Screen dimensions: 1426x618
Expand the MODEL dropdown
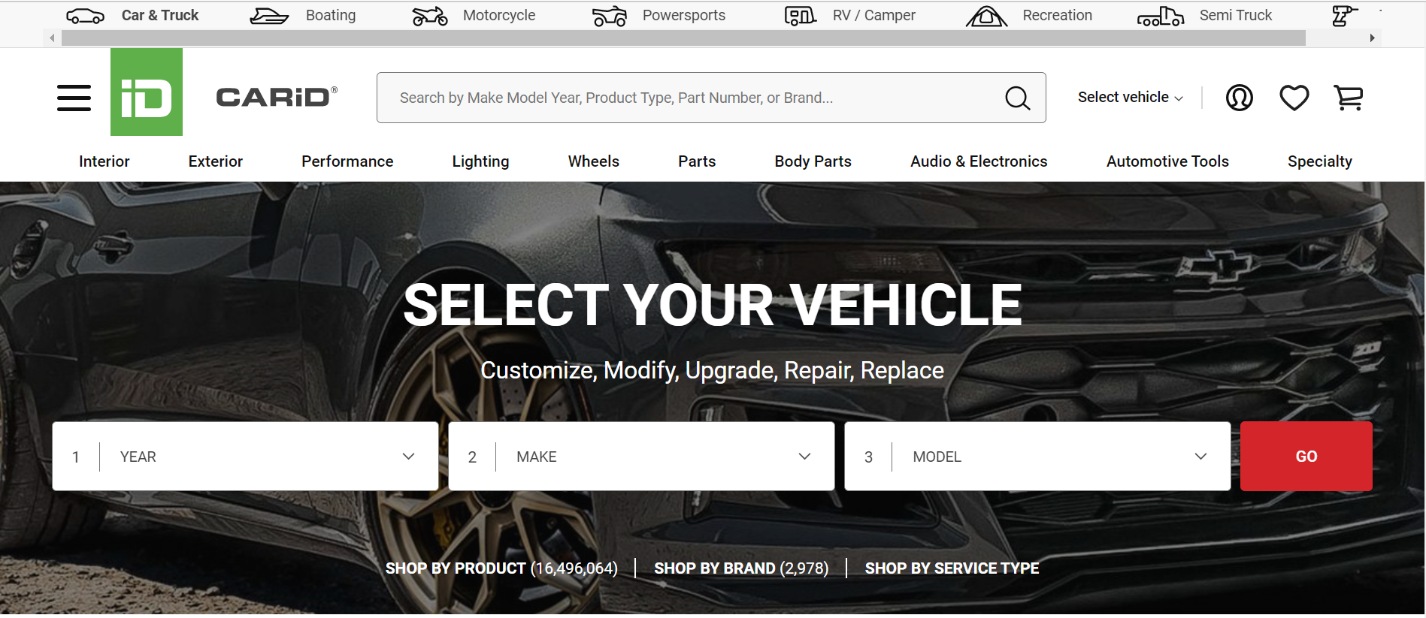[x=1037, y=457]
